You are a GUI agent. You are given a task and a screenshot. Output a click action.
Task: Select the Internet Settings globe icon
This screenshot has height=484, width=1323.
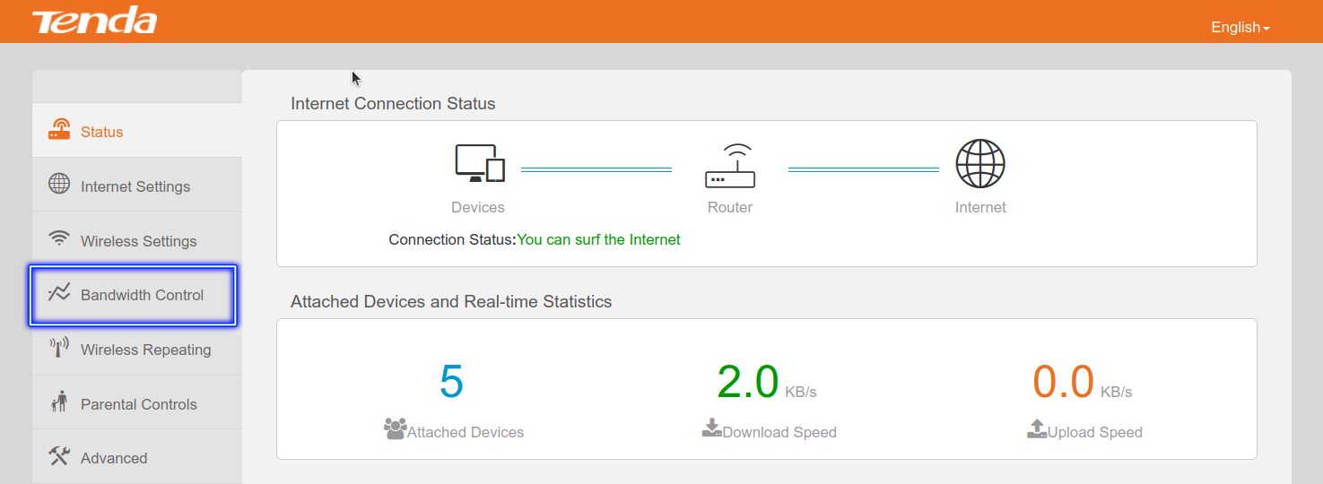(59, 185)
